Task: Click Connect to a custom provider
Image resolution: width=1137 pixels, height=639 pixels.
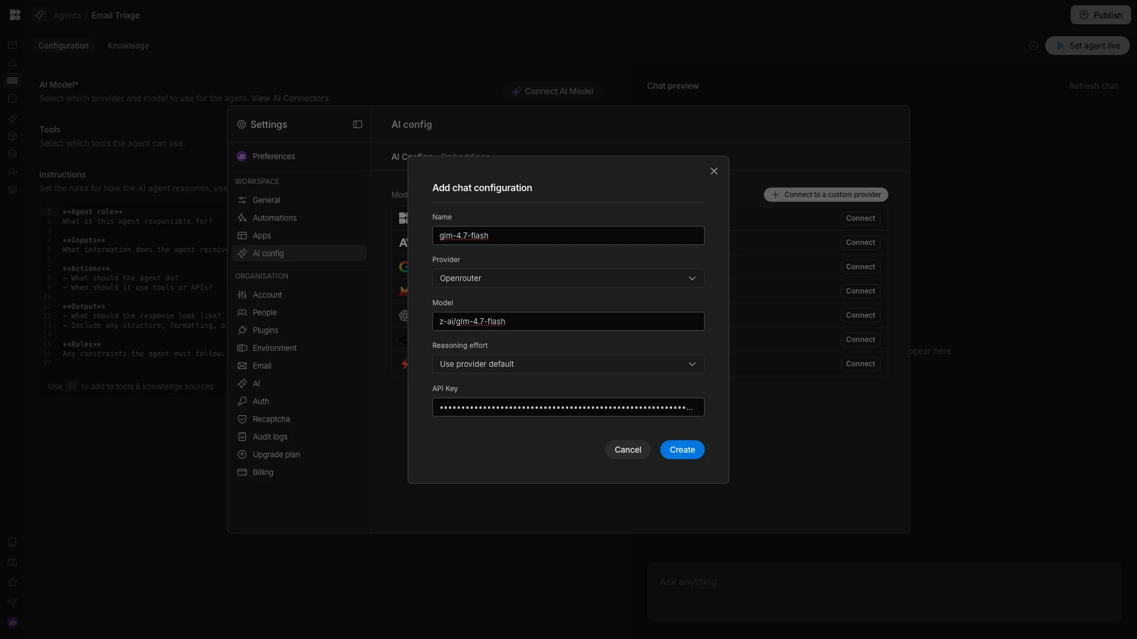Action: [826, 195]
